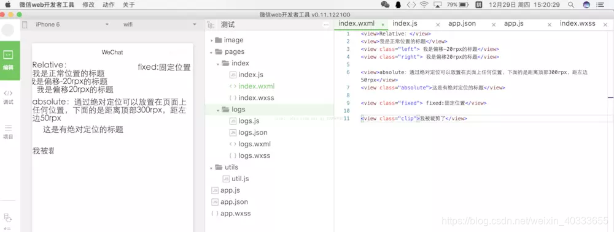Click '这是有绝对定位的标题' in simulator
The width and height of the screenshot is (614, 232).
[x=83, y=130]
